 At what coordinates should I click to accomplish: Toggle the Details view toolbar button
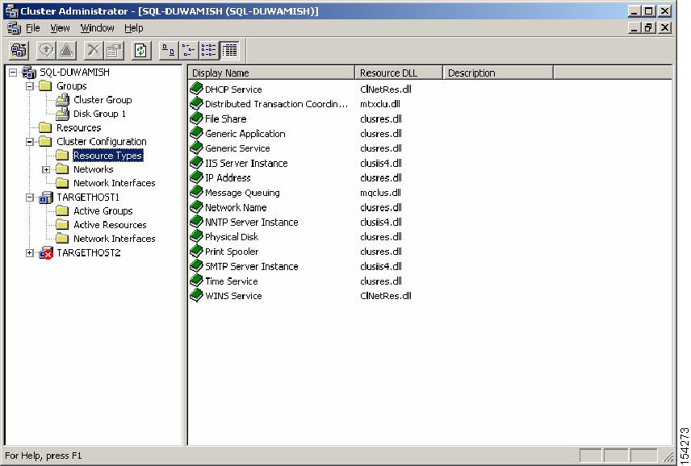229,50
